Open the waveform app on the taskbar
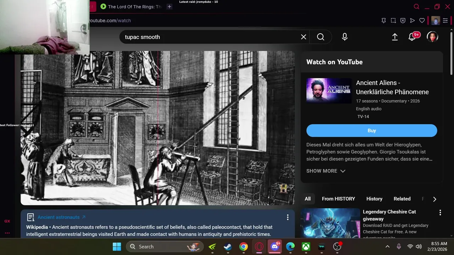This screenshot has height=255, width=454. (322, 246)
